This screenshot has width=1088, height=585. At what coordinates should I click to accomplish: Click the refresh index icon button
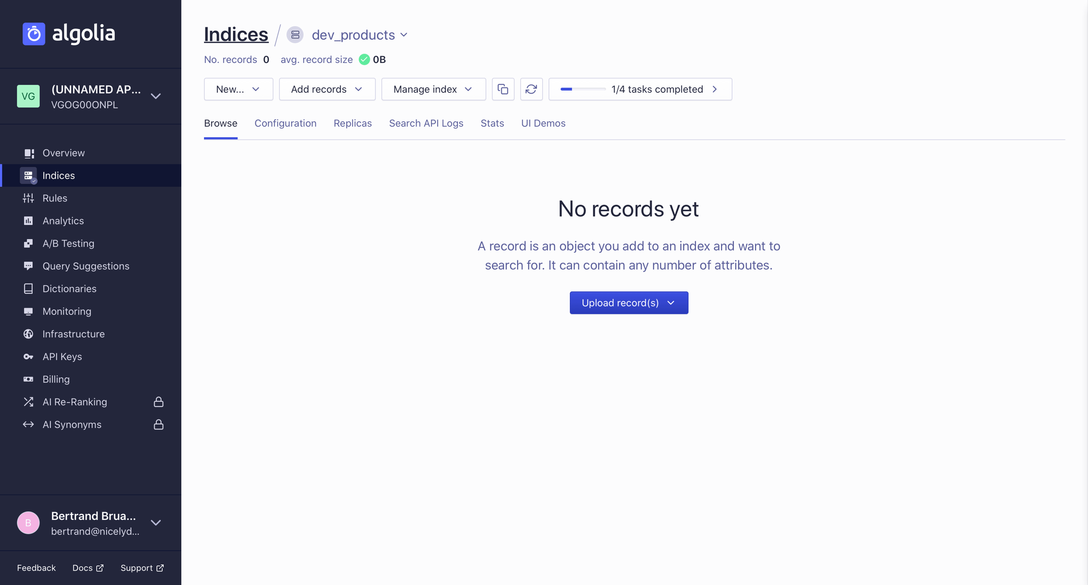531,89
